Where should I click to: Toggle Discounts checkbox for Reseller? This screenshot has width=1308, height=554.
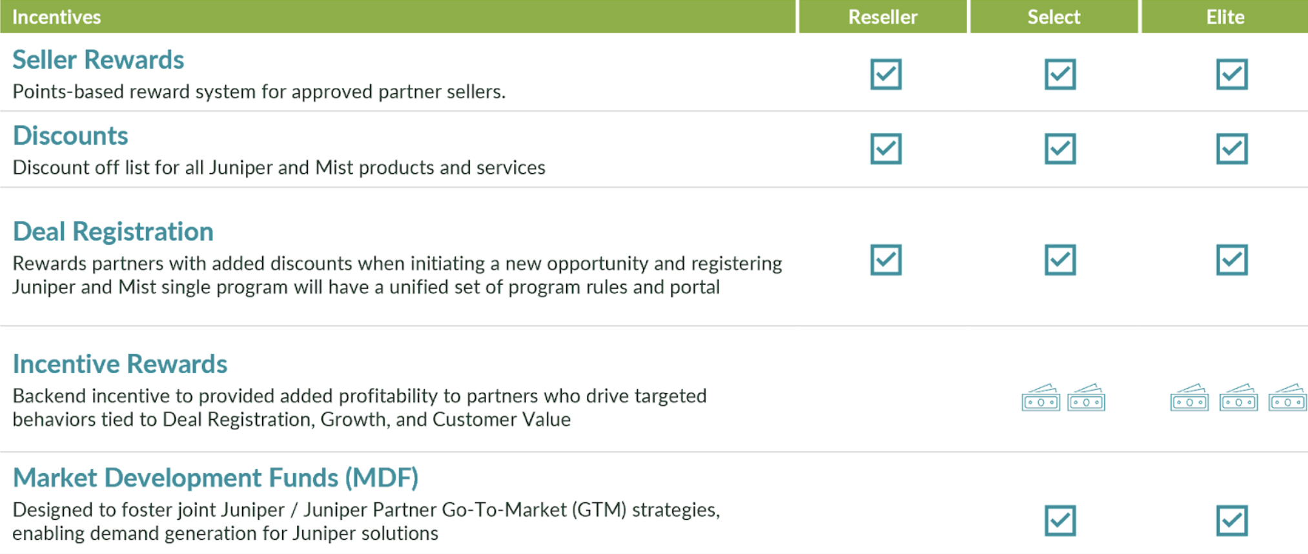[x=886, y=149]
